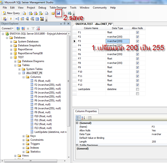This screenshot has width=167, height=163.
Task: Collapse the ENJOYJA server node
Action: click(3, 34)
